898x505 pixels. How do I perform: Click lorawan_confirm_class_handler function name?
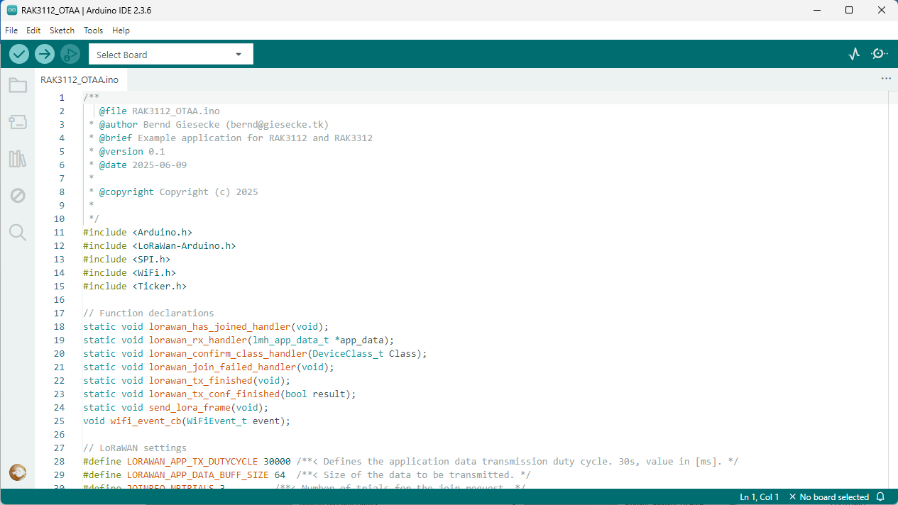tap(228, 354)
